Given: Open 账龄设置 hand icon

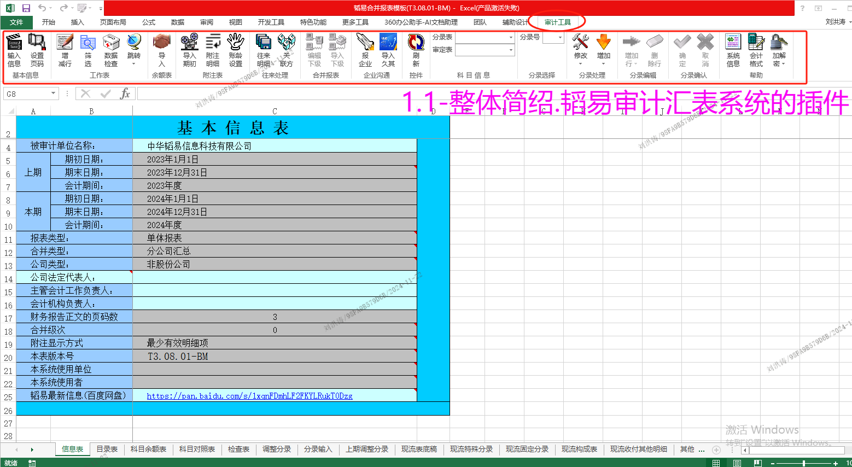Looking at the screenshot, I should tap(235, 42).
